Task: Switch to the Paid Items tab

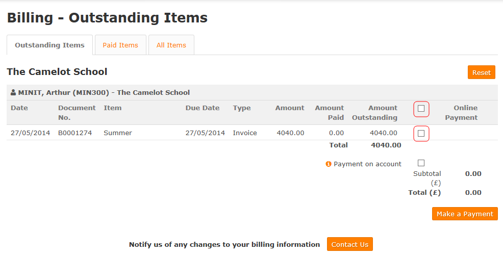Action: pos(120,45)
